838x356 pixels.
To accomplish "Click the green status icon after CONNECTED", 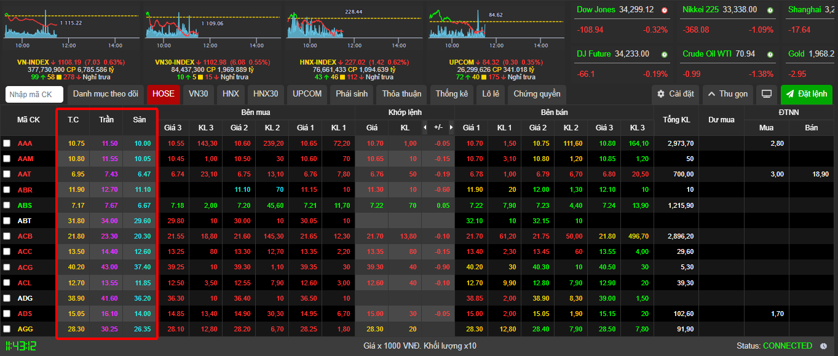I will pyautogui.click(x=824, y=346).
